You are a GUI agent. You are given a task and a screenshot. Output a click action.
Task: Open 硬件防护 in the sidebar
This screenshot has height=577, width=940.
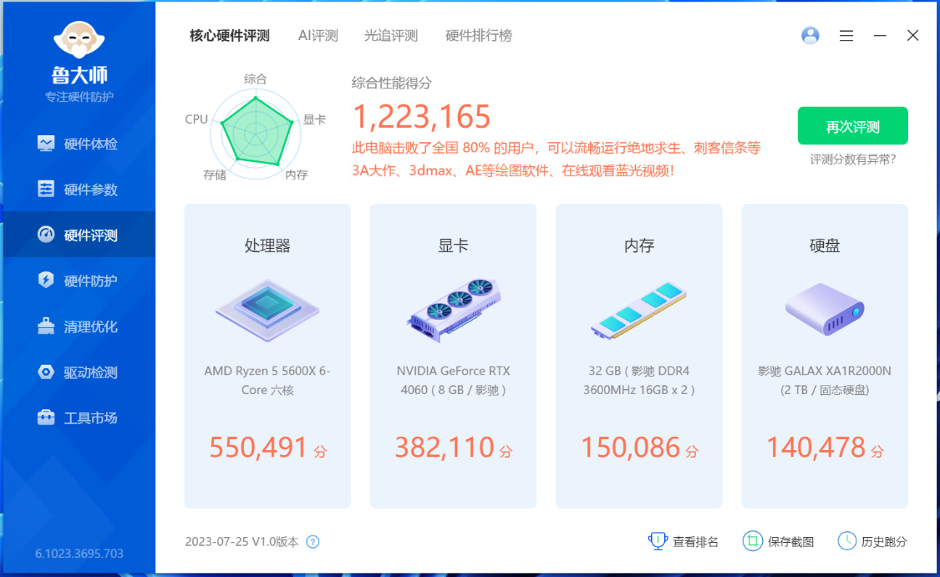[x=78, y=281]
